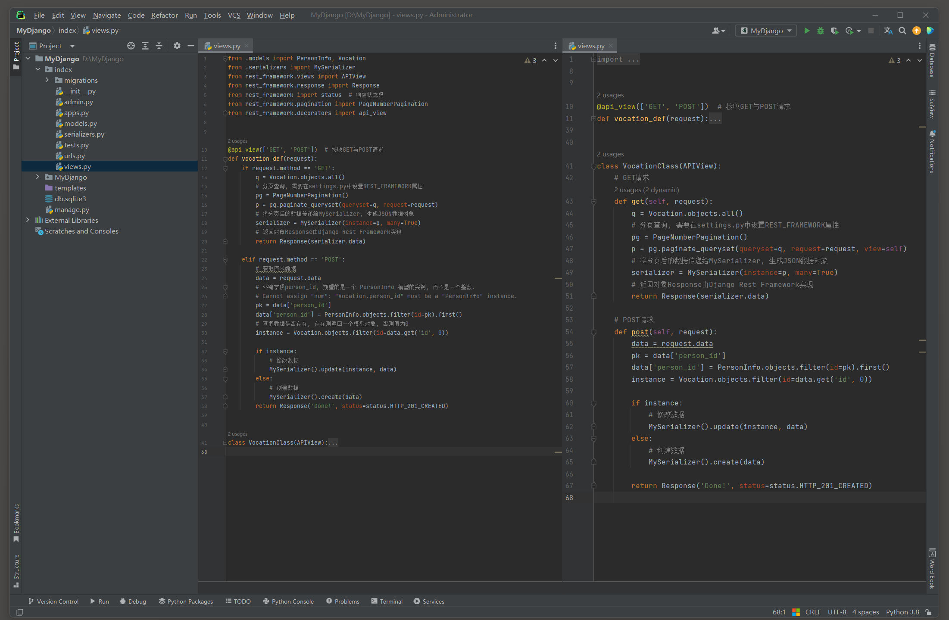Toggle the Database tool window
The image size is (949, 620).
932,60
